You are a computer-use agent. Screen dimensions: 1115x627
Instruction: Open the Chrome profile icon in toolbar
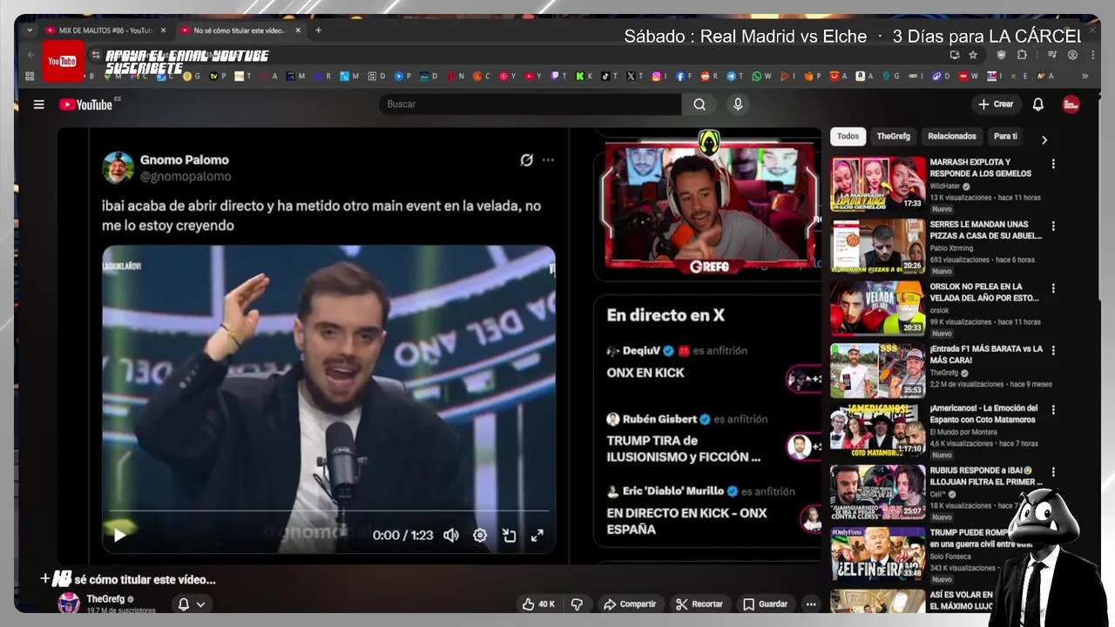coord(1072,55)
